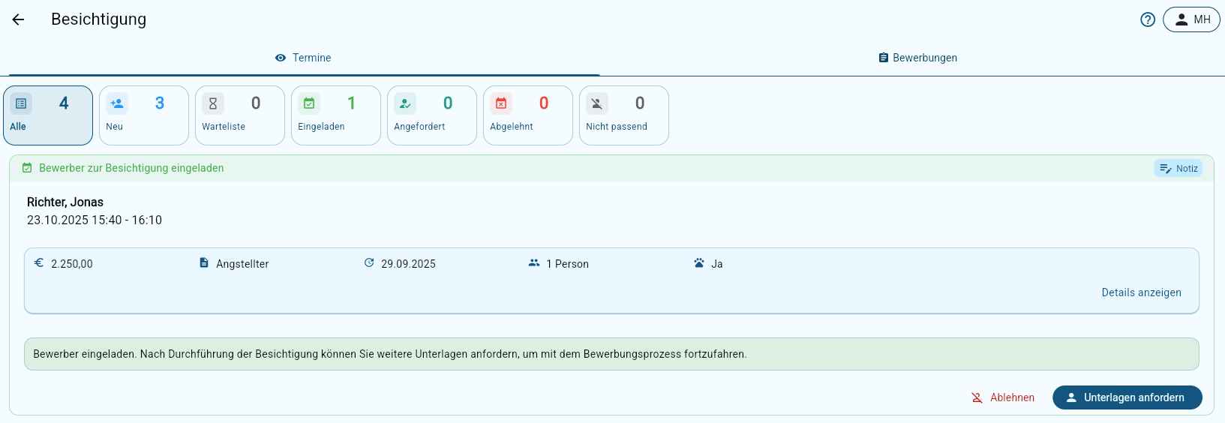Click the appointment time 23.10.2025 15:40 - 16:10
Viewport: 1225px width, 423px height.
95,220
